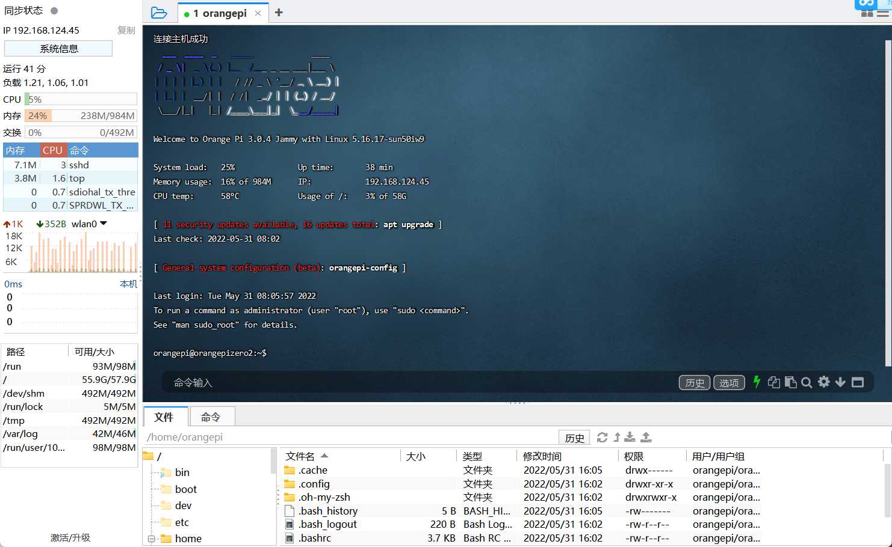Image resolution: width=892 pixels, height=547 pixels.
Task: Copy IP address with 复制 link
Action: click(126, 30)
